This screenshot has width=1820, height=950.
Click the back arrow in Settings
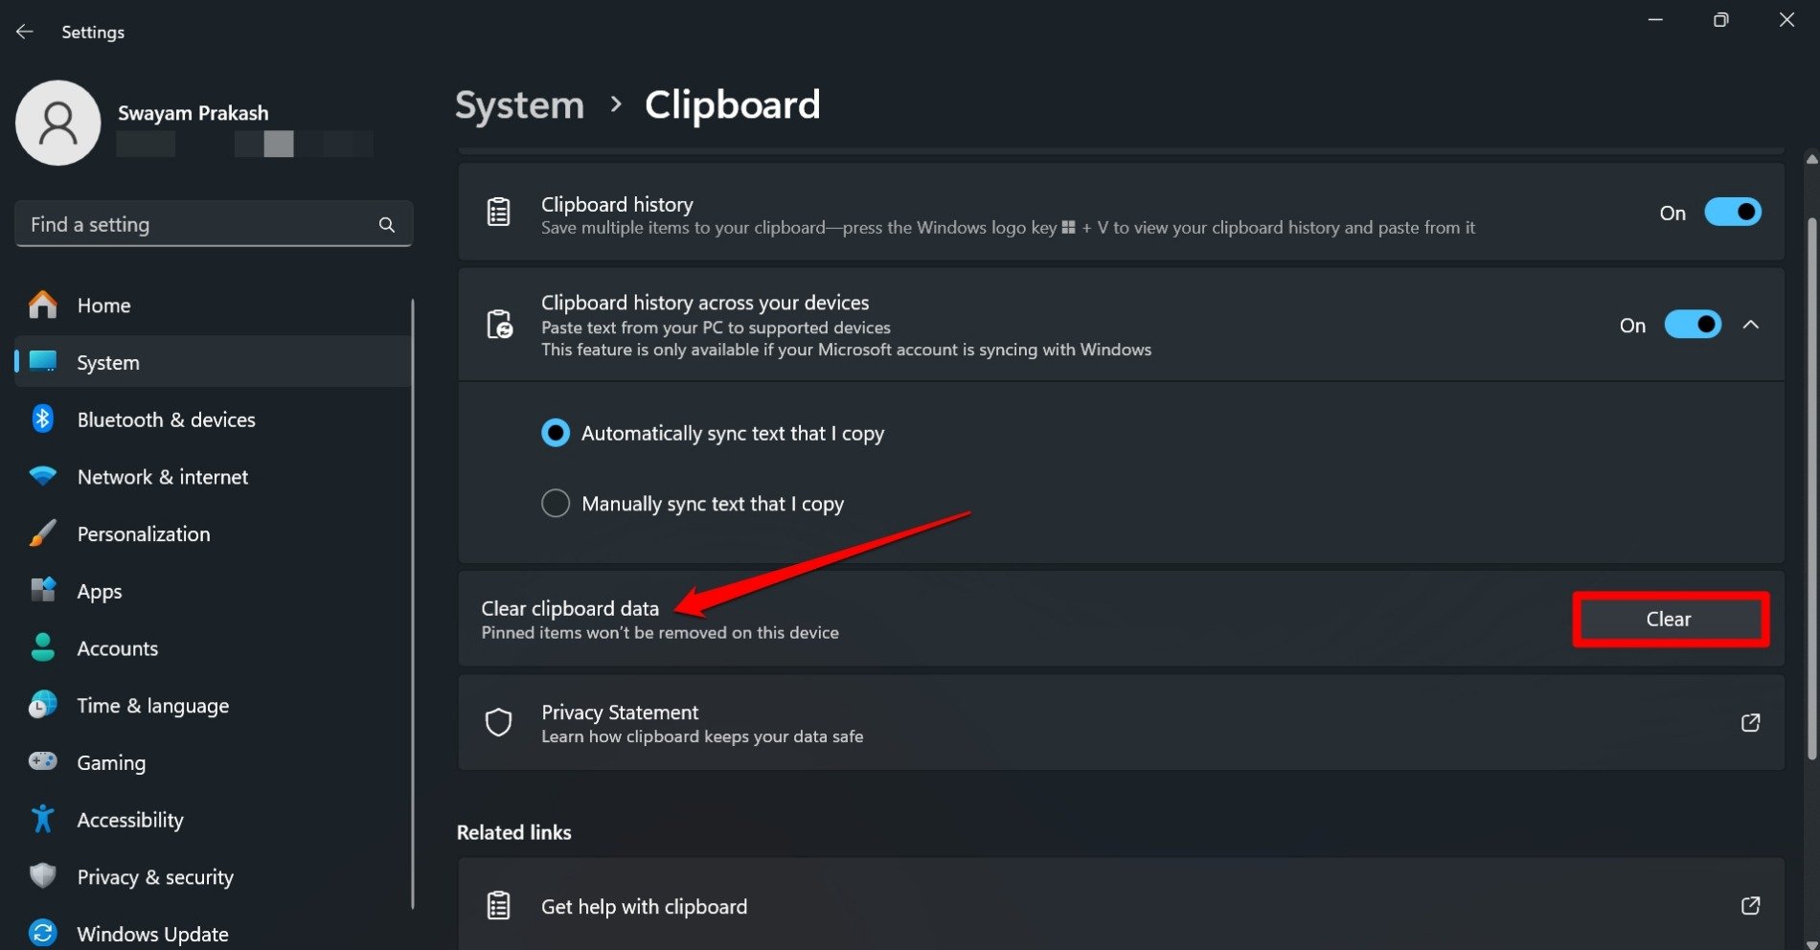[25, 32]
